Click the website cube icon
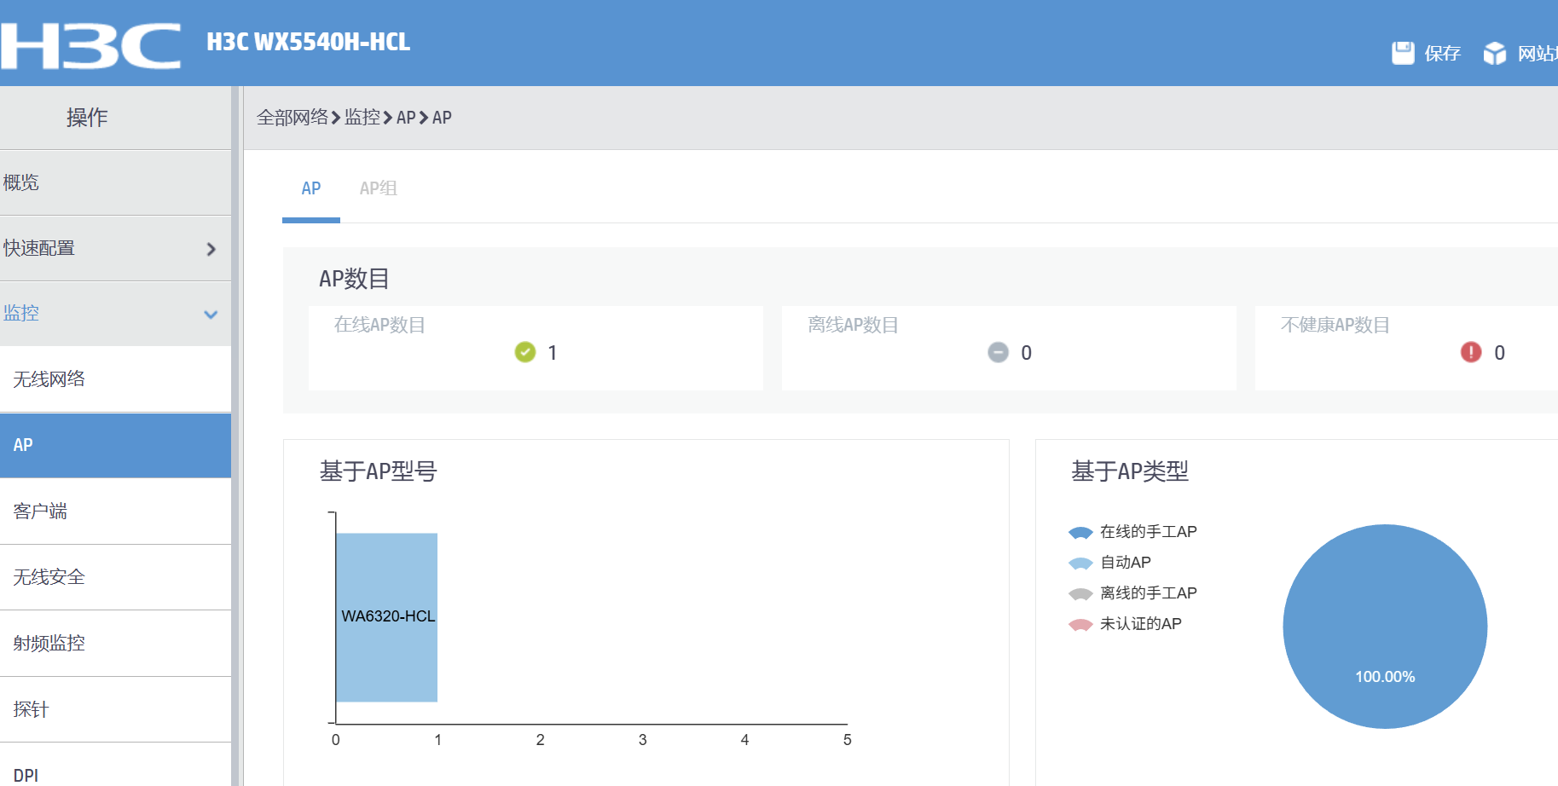This screenshot has width=1558, height=786. (1494, 54)
